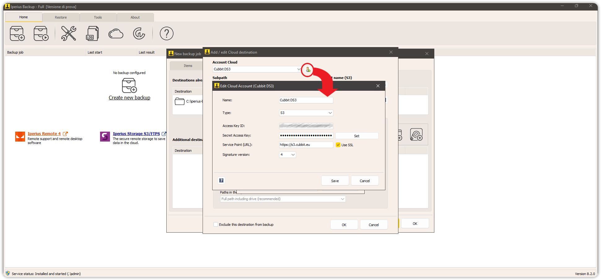Click the Set button for Secret Access Key
Image resolution: width=601 pixels, height=280 pixels.
tap(357, 136)
